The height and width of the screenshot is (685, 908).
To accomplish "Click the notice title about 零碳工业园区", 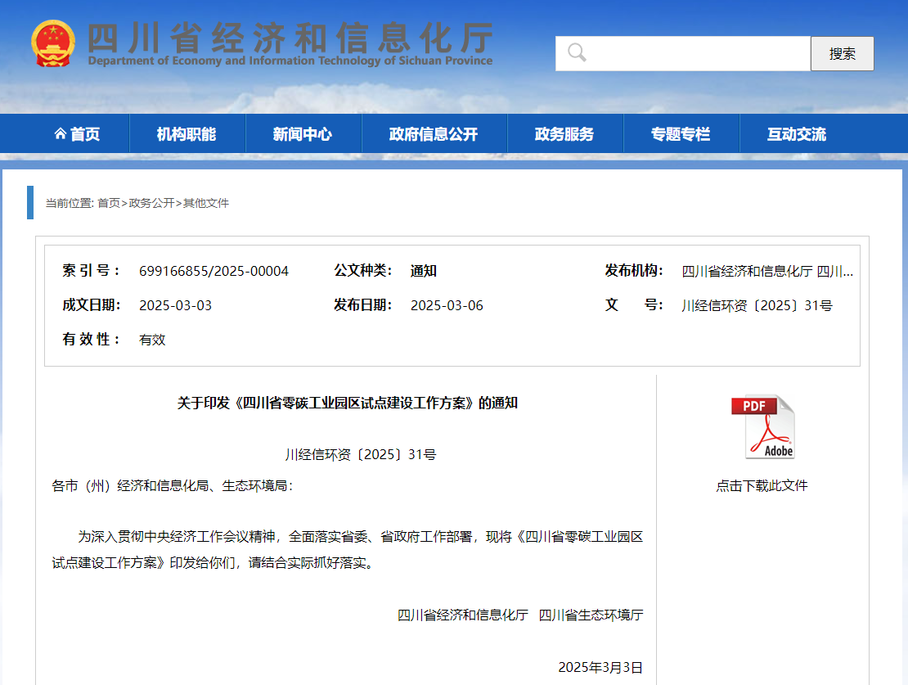I will (348, 403).
